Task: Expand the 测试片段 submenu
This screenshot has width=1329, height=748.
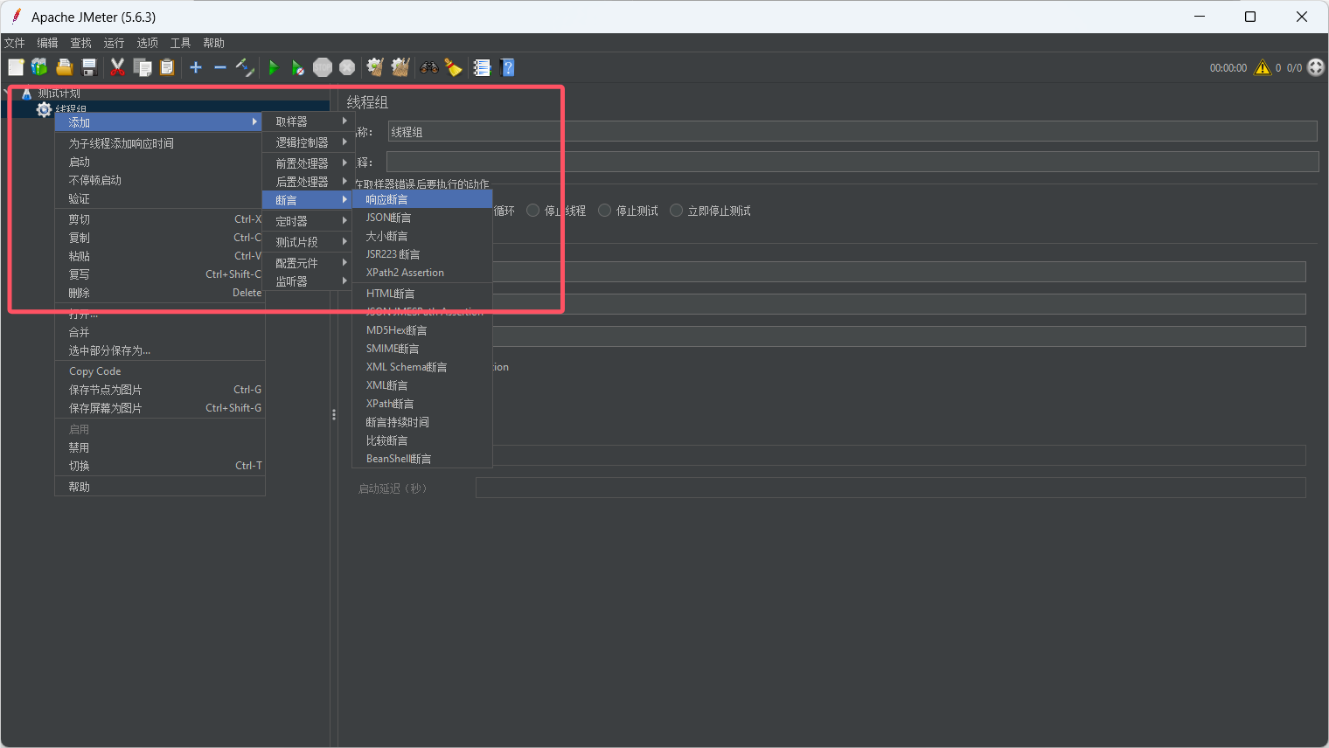Action: coord(308,242)
